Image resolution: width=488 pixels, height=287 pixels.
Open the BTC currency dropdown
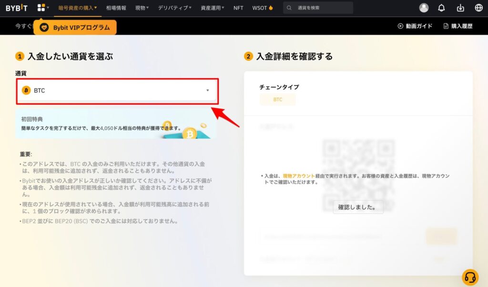(117, 90)
